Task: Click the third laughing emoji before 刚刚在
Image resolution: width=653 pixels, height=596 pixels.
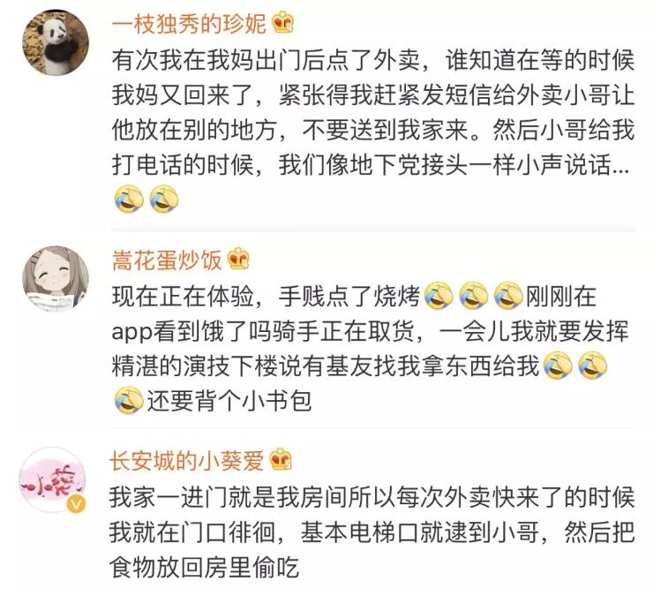Action: [508, 297]
